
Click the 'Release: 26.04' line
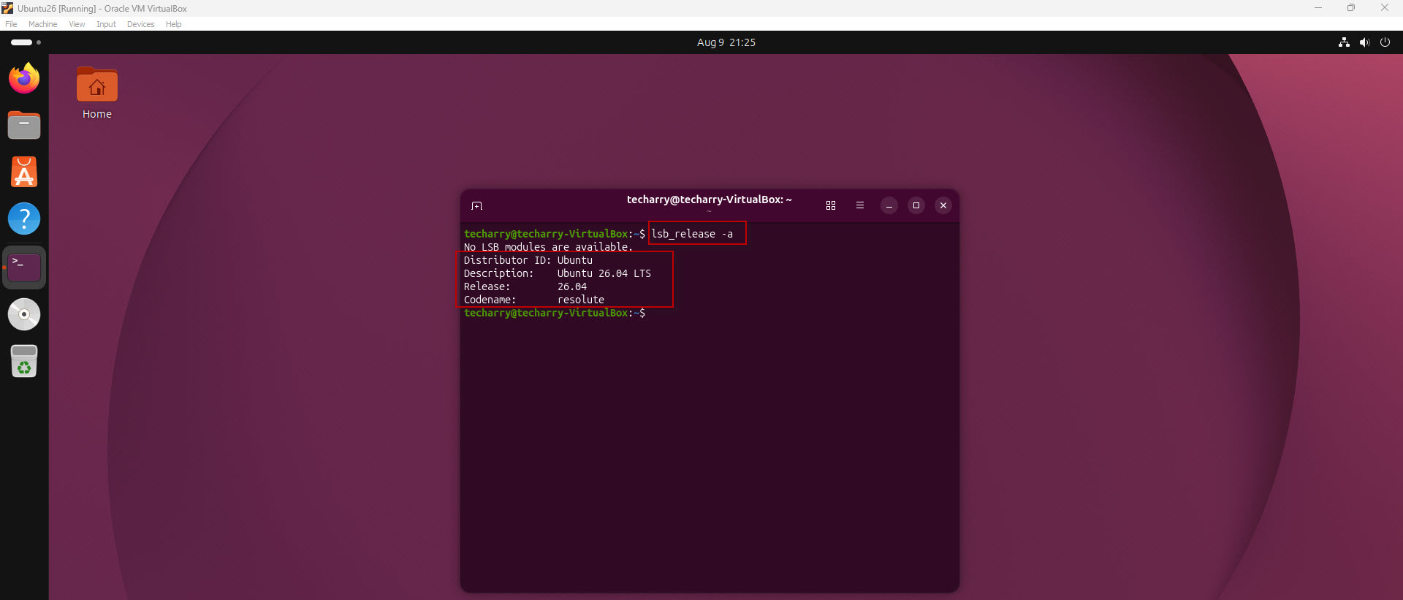tap(525, 286)
